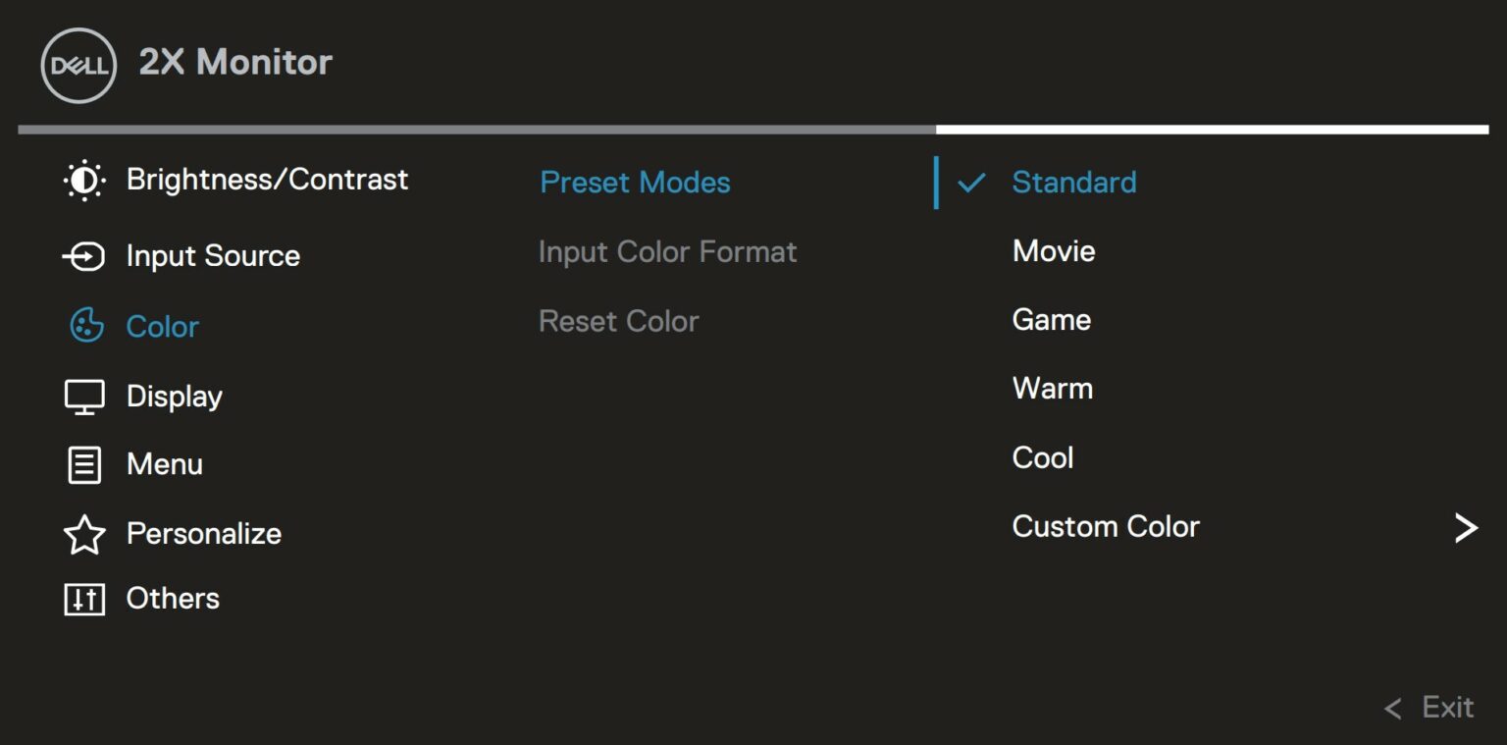
Task: Click the chevron next to Exit
Action: [1392, 708]
